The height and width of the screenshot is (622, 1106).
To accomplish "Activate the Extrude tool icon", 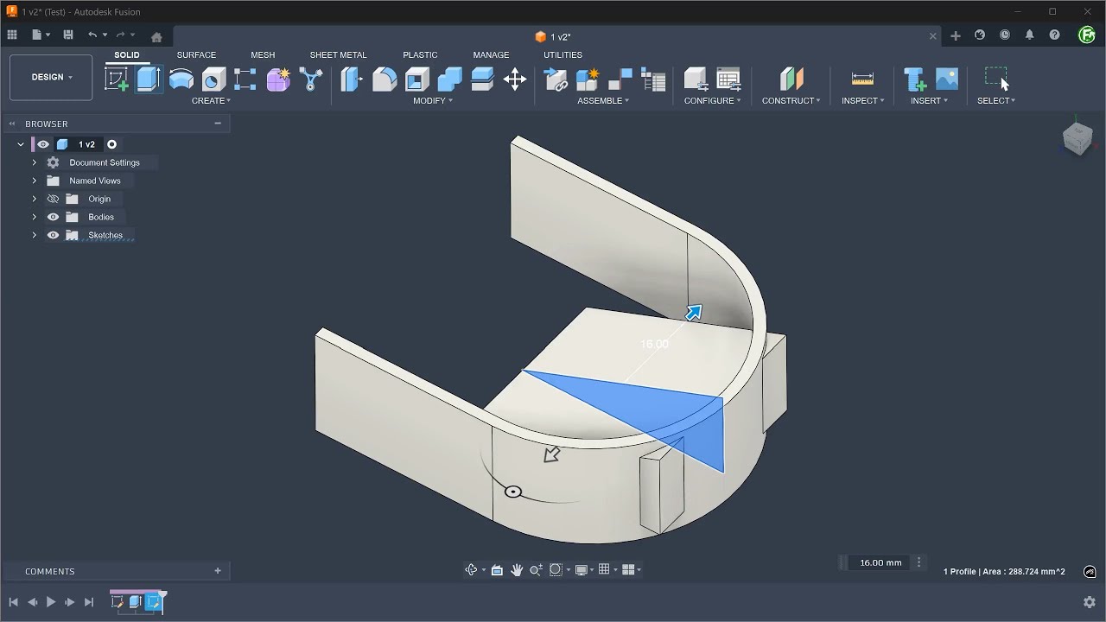I will click(x=149, y=79).
